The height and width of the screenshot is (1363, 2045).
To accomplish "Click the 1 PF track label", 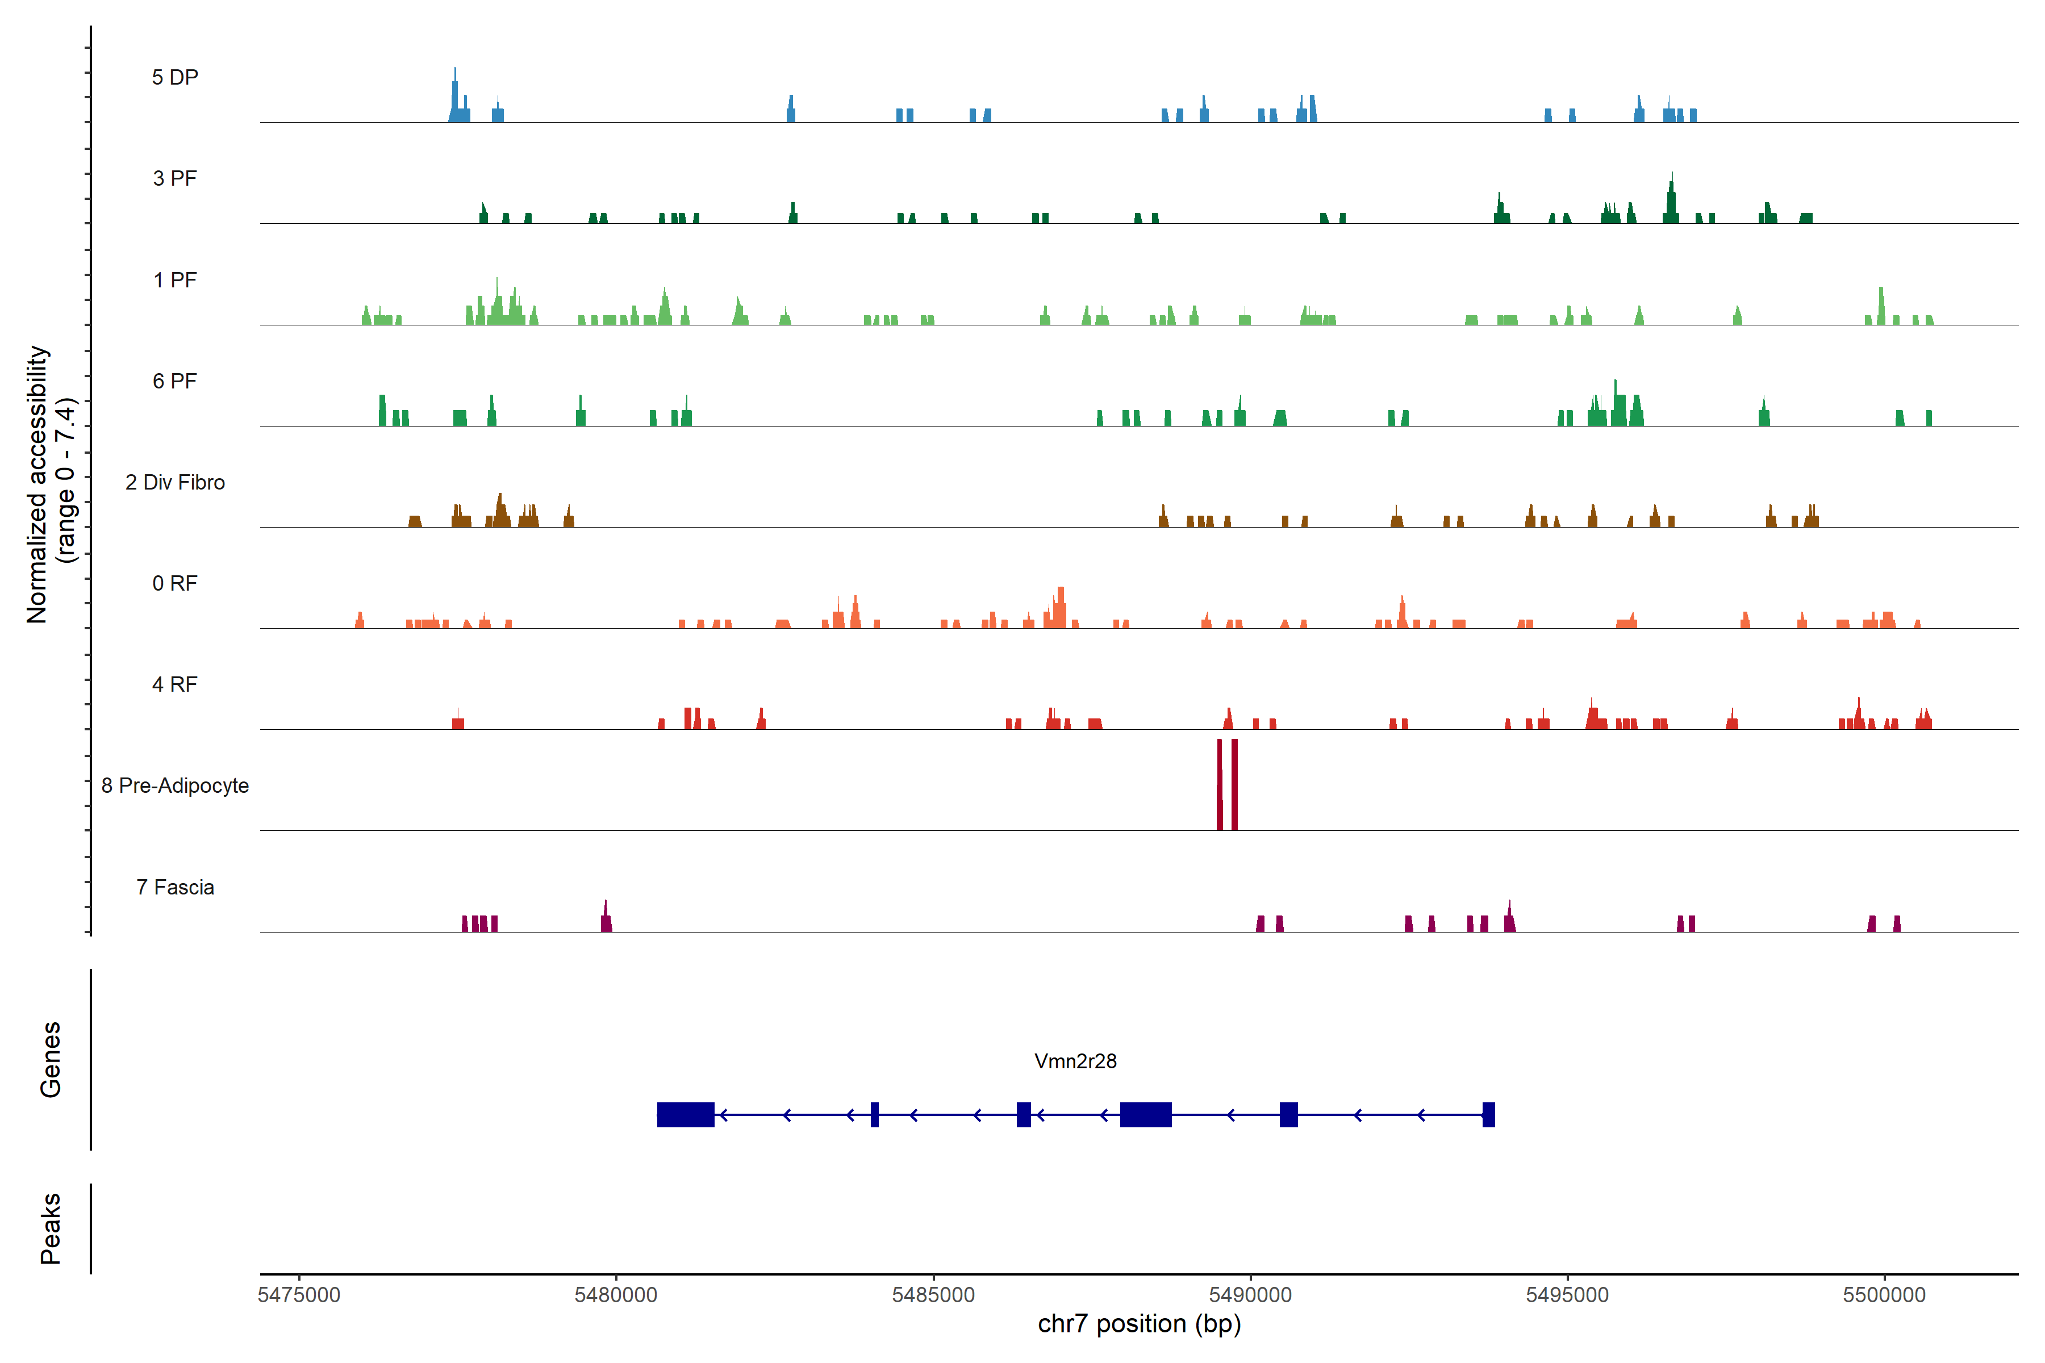I will tap(175, 280).
